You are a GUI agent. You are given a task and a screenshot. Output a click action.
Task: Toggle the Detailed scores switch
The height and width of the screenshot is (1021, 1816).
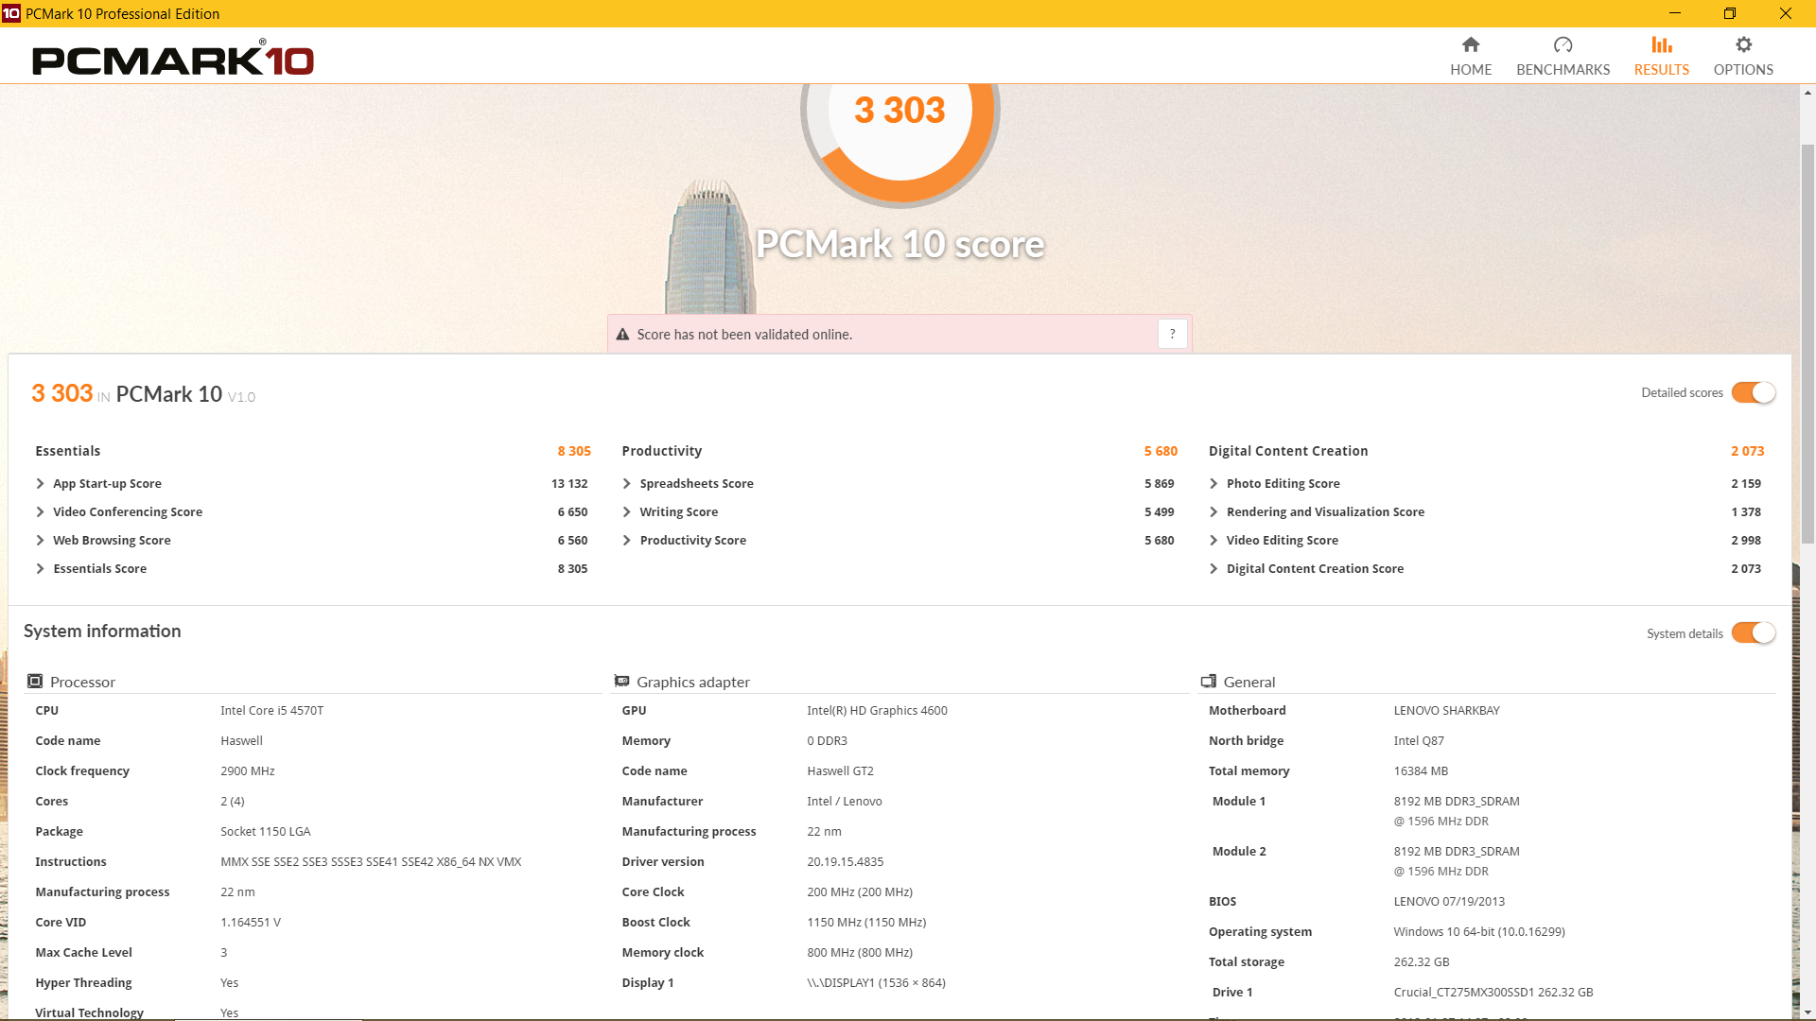click(1754, 392)
